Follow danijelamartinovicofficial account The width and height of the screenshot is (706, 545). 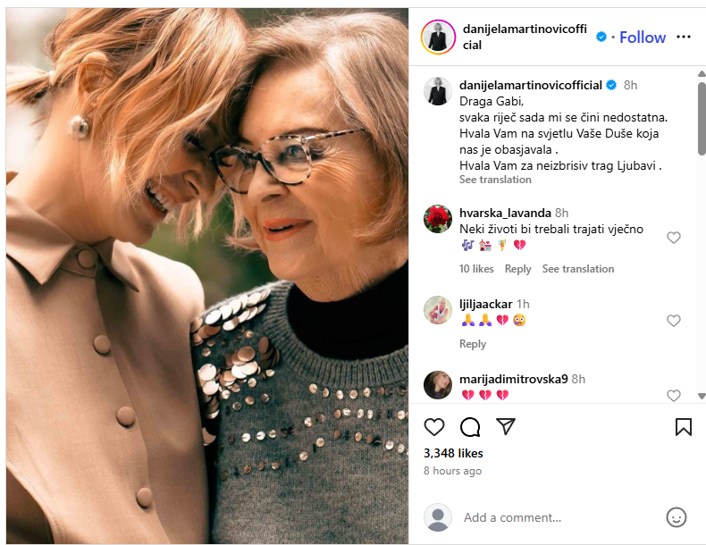pos(643,37)
